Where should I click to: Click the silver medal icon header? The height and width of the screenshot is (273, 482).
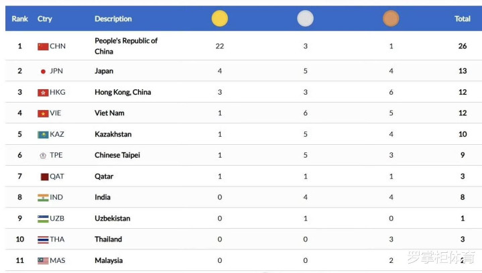[x=305, y=19]
